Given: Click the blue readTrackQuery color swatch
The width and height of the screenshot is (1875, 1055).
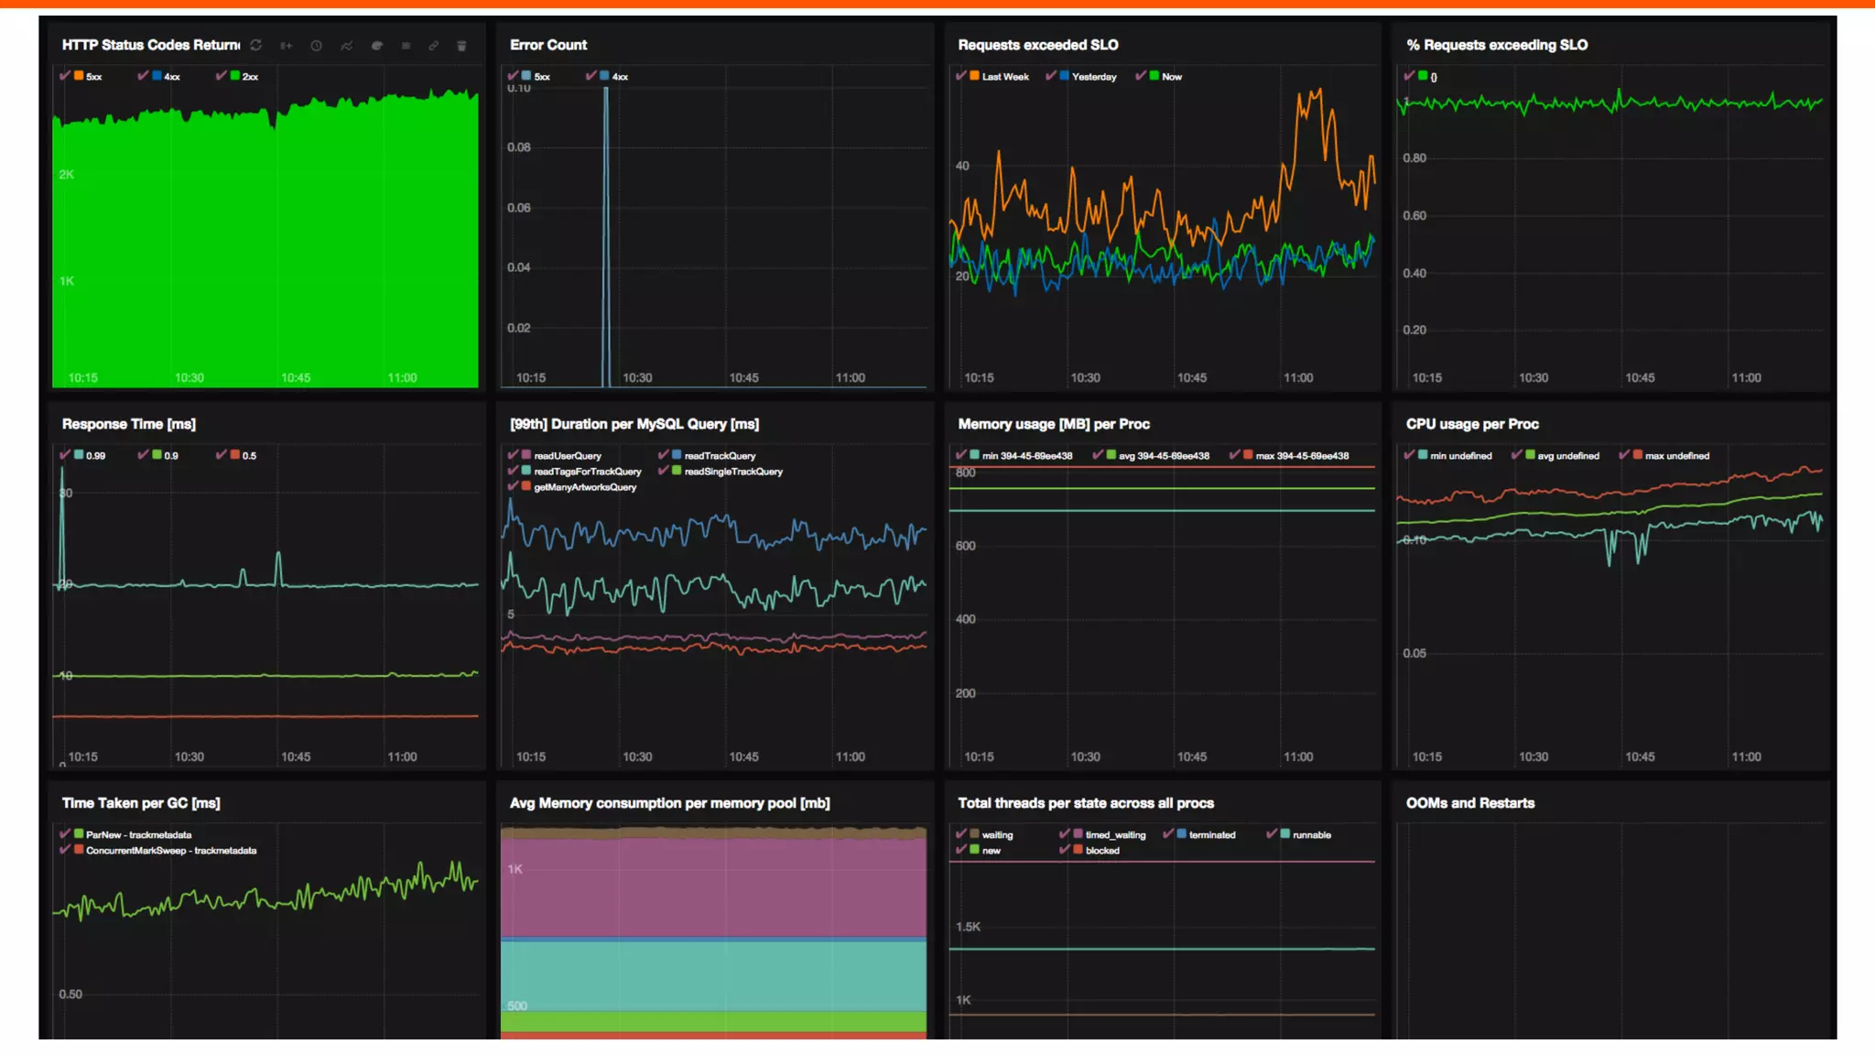Looking at the screenshot, I should point(677,455).
